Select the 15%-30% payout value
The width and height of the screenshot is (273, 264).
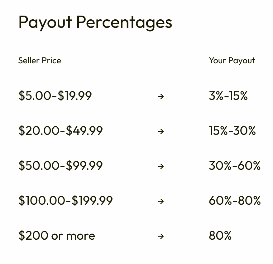[x=232, y=131]
